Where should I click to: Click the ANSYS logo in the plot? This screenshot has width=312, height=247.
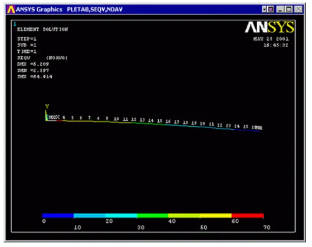(269, 27)
